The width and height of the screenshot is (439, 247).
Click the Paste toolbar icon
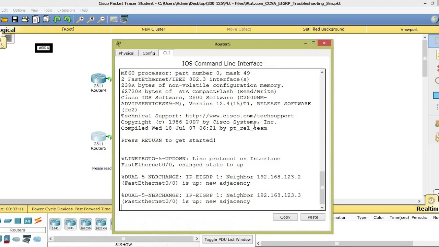tap(47, 20)
